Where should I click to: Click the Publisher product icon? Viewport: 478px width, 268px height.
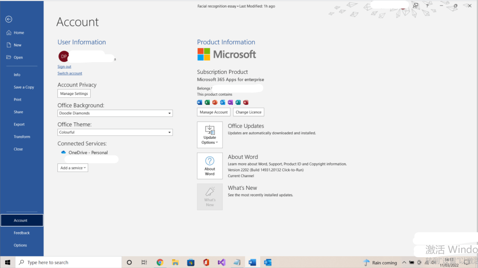[x=238, y=103]
